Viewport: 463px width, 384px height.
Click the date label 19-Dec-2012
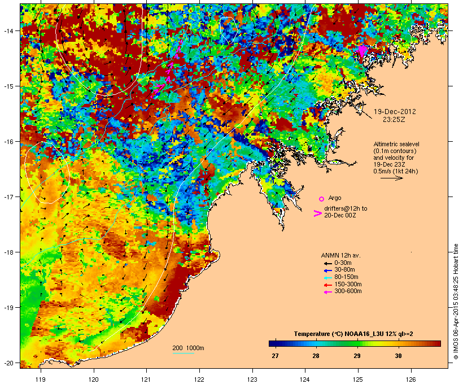click(395, 112)
